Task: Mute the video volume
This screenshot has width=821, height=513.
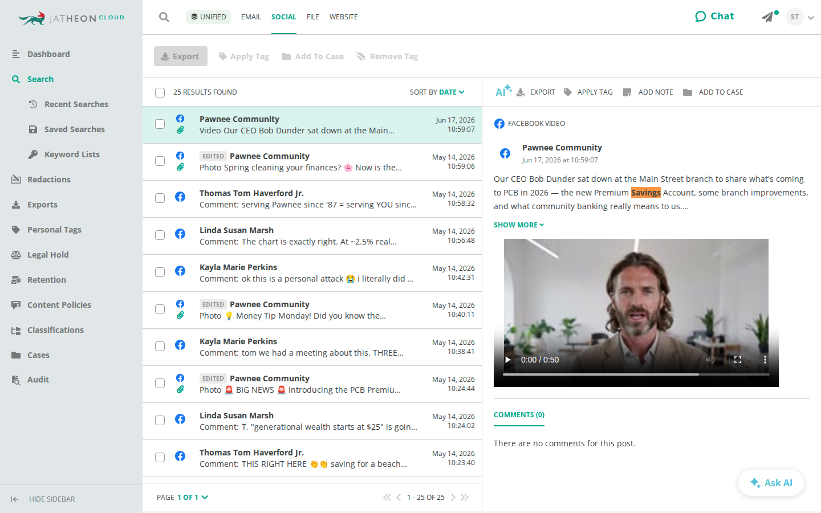Action: pyautogui.click(x=710, y=360)
